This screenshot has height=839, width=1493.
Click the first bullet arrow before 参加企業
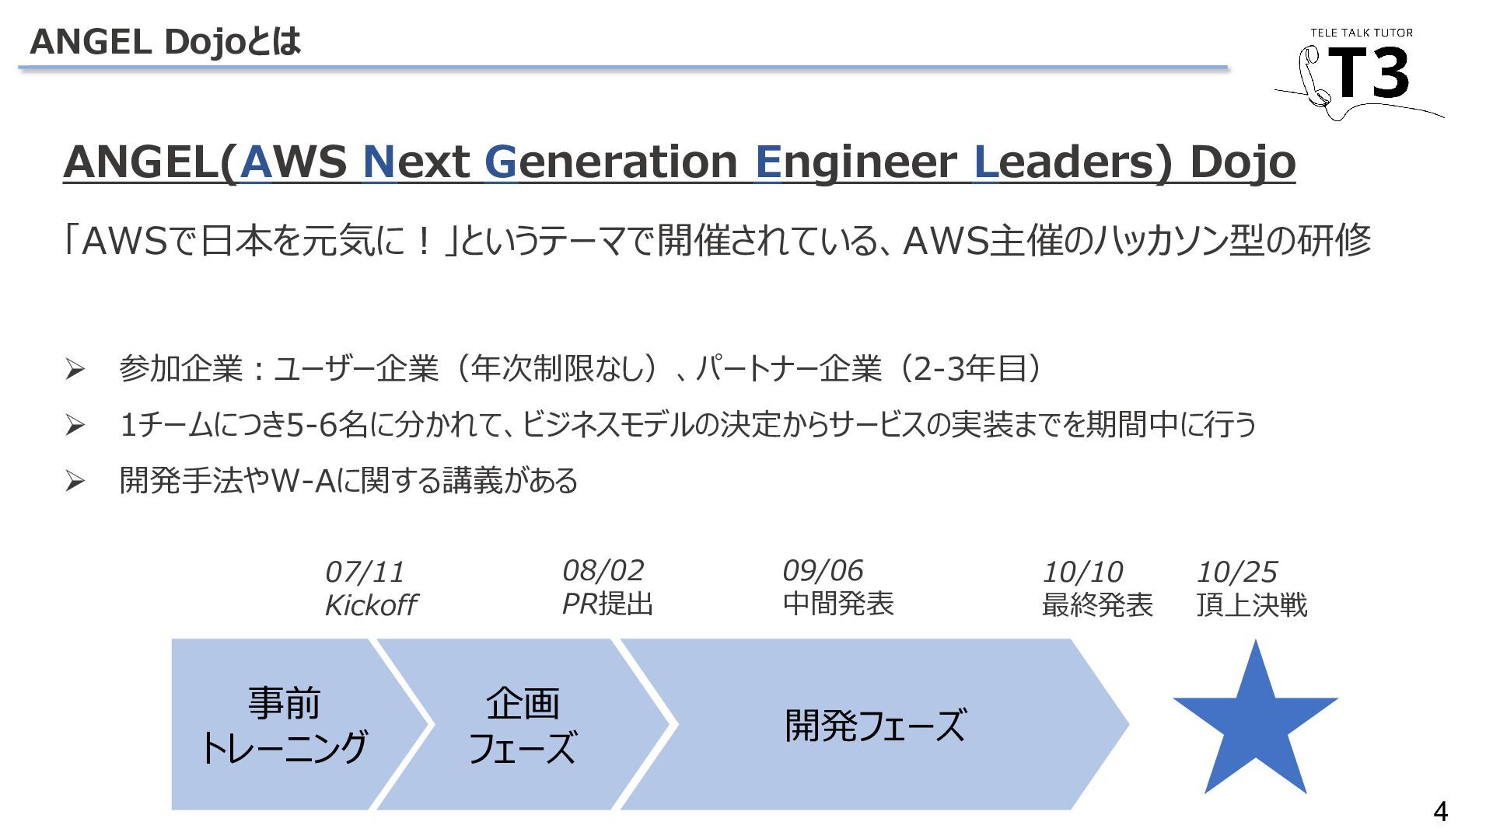coord(75,369)
